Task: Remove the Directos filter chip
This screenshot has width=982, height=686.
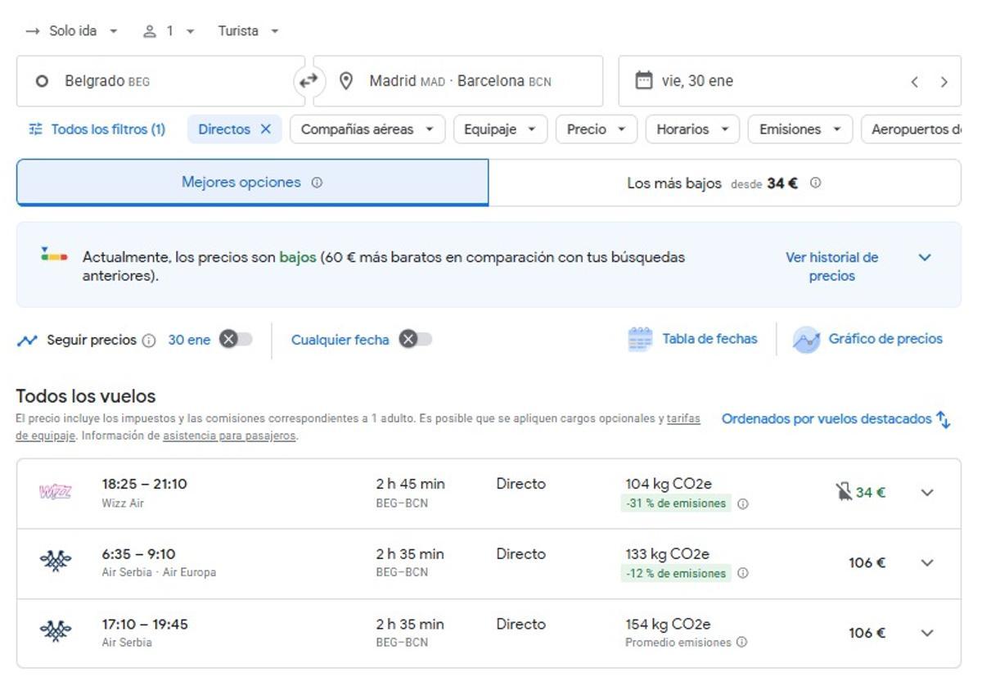Action: pyautogui.click(x=266, y=129)
